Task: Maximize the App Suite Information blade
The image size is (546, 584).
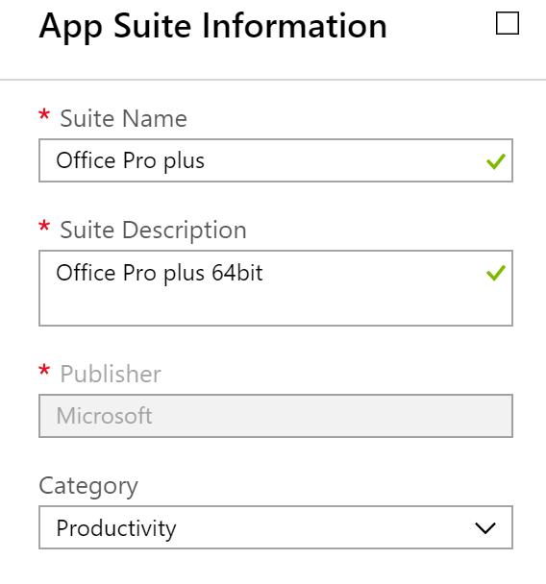Action: click(508, 23)
